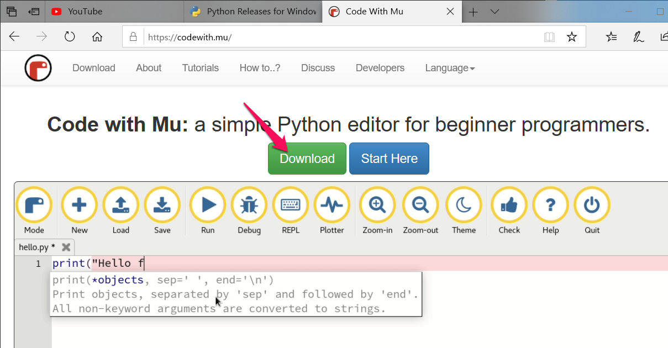668x348 pixels.
Task: Click the Mu logo in the site navbar
Action: click(x=38, y=68)
